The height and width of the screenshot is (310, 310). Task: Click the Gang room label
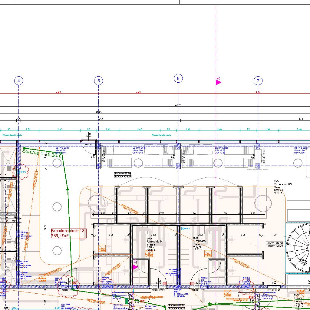298,298
